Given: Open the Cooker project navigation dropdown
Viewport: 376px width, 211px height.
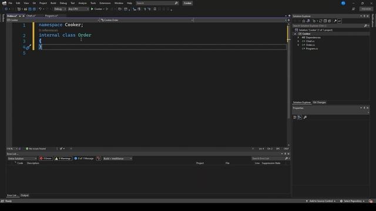Looking at the screenshot, I should (53, 20).
